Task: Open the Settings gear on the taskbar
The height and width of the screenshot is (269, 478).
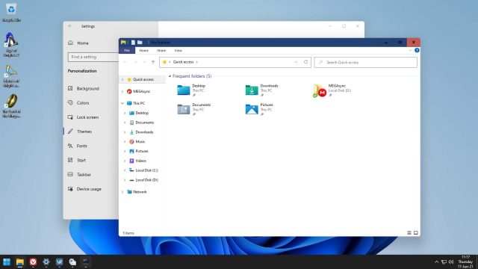Action: click(46, 262)
